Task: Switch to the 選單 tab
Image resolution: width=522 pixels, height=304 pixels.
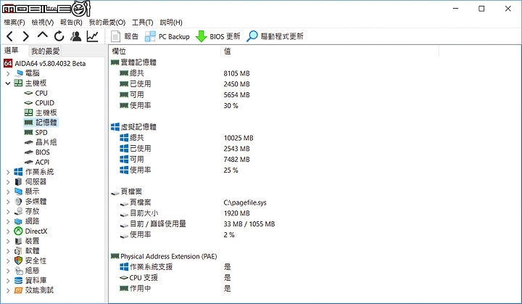Action: [x=12, y=50]
